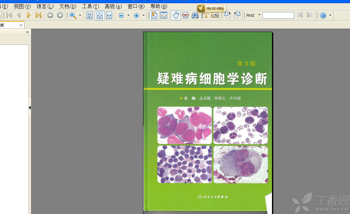Go to the next page arrow
350x214 pixels.
[29, 15]
